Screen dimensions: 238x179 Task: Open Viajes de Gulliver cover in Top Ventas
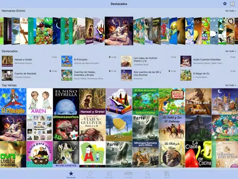(92, 128)
